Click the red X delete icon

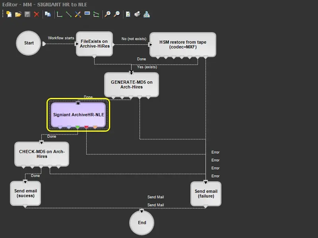pyautogui.click(x=37, y=14)
